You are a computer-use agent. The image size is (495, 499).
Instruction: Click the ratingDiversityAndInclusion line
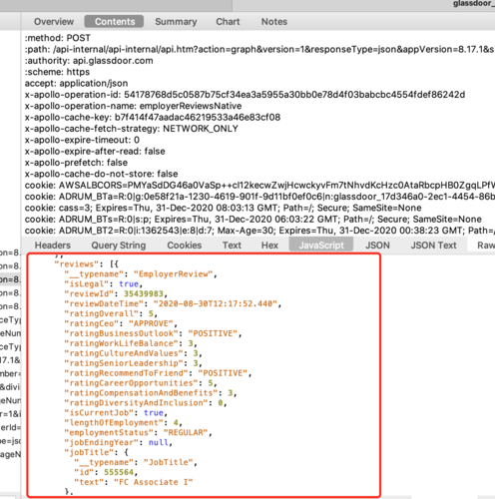click(x=146, y=403)
